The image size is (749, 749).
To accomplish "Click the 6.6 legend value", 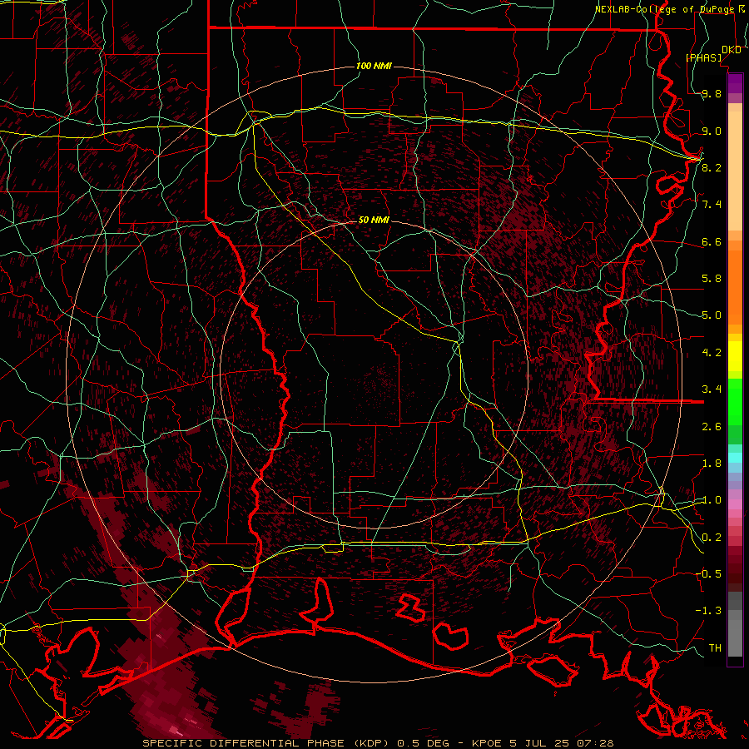I will tap(712, 241).
